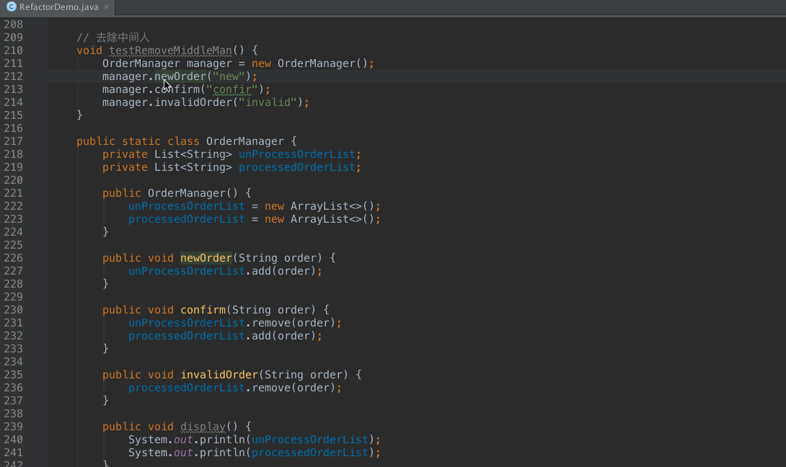Click the comment 去除中间人 on line 209

pyautogui.click(x=123, y=37)
